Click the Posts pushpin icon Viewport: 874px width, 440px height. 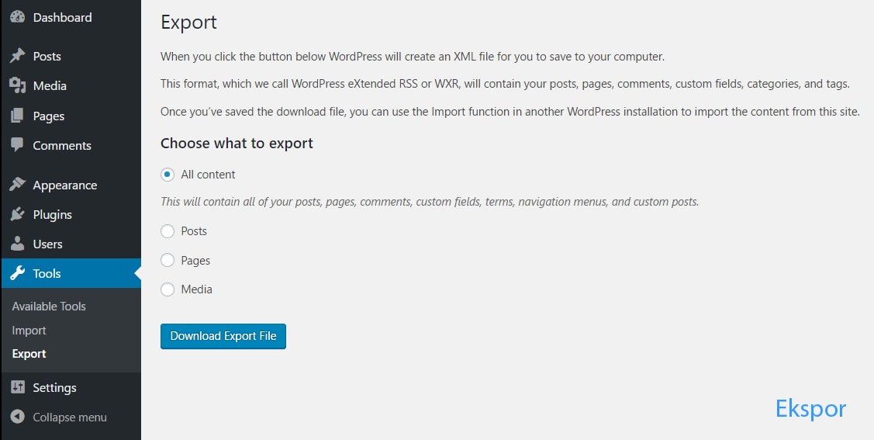18,56
